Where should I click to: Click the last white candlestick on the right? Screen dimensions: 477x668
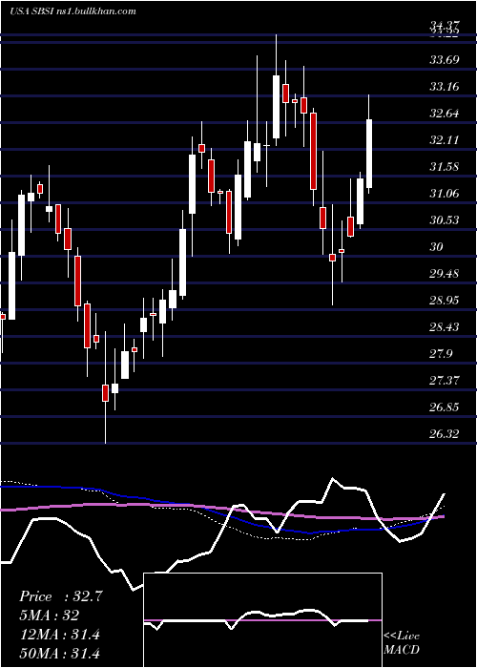point(369,154)
